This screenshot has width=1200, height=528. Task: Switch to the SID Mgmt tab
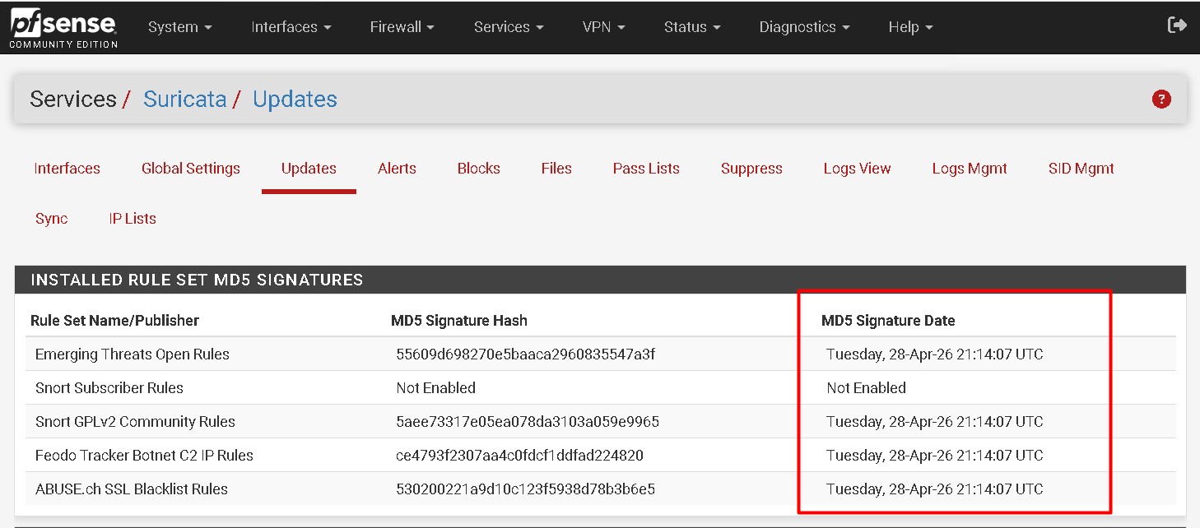pos(1081,169)
